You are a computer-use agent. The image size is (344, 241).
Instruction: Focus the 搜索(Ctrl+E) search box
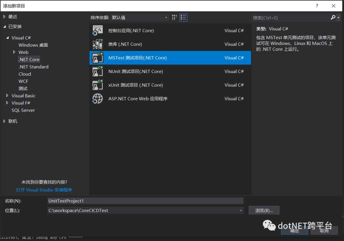pos(291,17)
